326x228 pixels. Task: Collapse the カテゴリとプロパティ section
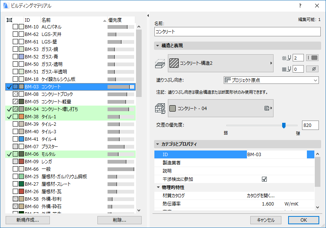pos(158,144)
